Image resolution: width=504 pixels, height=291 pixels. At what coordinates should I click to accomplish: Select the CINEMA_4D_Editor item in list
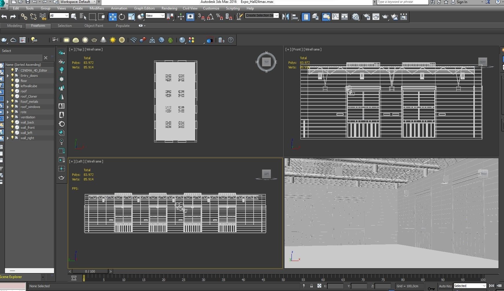pyautogui.click(x=34, y=70)
